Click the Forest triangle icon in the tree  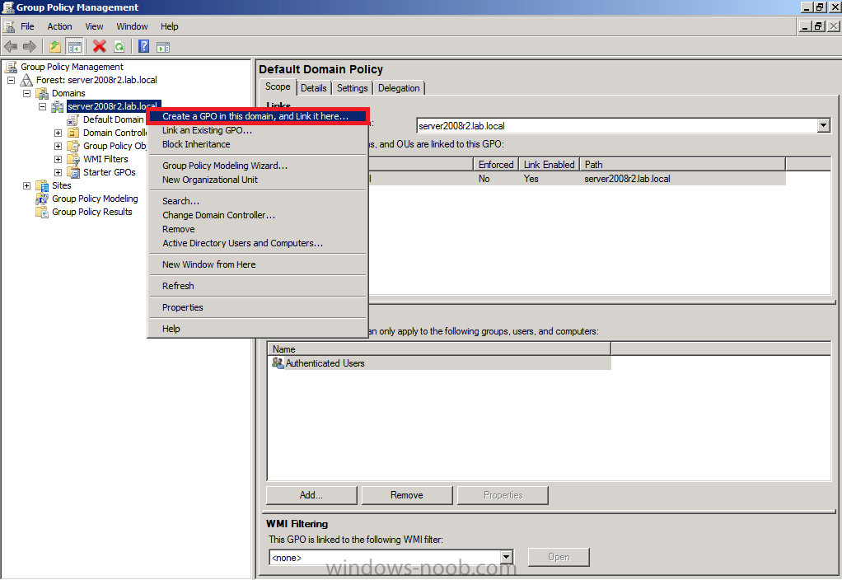[26, 80]
